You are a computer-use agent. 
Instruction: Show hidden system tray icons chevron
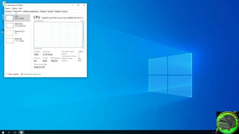pos(213,133)
